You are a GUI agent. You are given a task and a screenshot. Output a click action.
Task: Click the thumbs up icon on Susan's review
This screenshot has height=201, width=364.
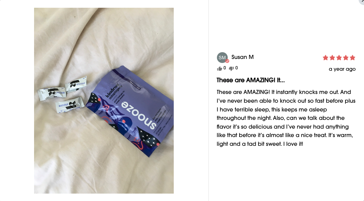[x=219, y=68]
